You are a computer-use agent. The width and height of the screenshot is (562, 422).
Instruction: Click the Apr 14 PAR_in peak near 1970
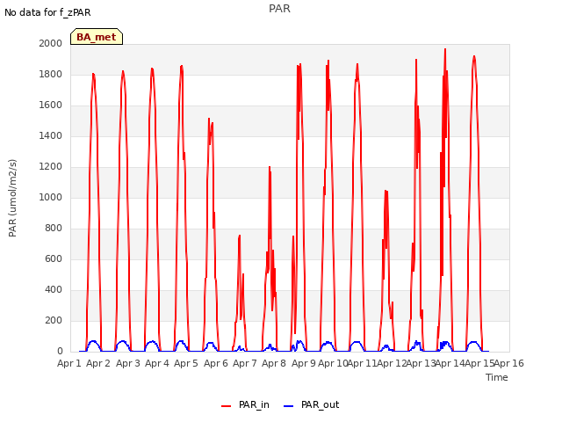pos(445,49)
